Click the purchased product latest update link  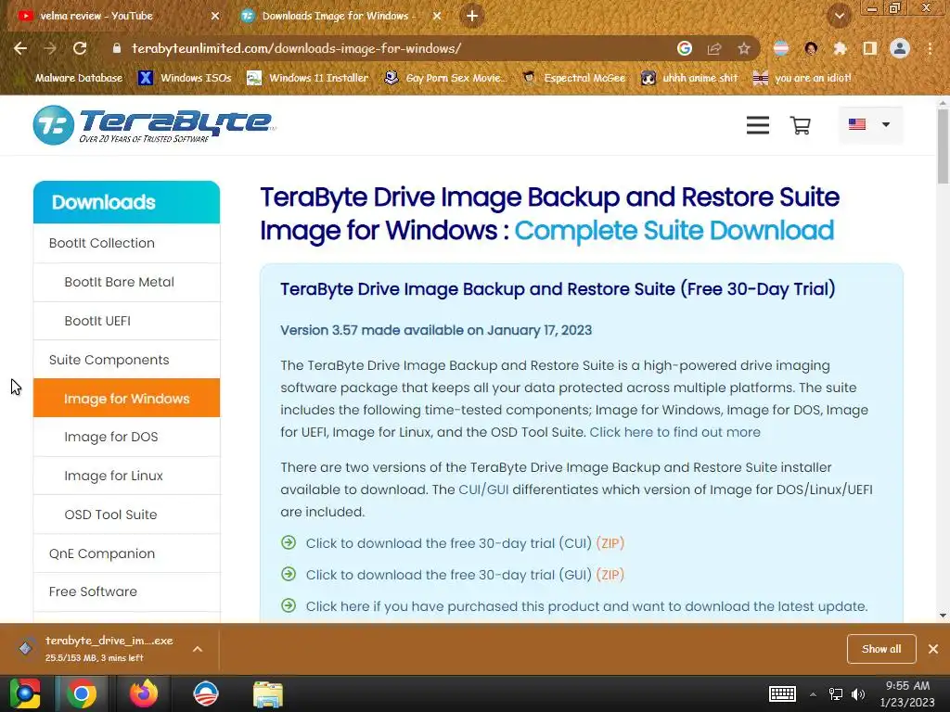point(586,606)
